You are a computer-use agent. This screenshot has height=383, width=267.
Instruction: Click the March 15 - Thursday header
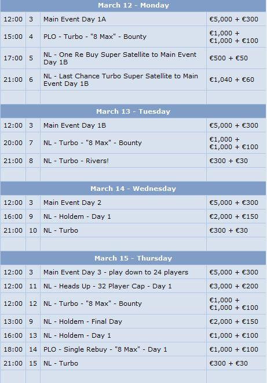[133, 258]
